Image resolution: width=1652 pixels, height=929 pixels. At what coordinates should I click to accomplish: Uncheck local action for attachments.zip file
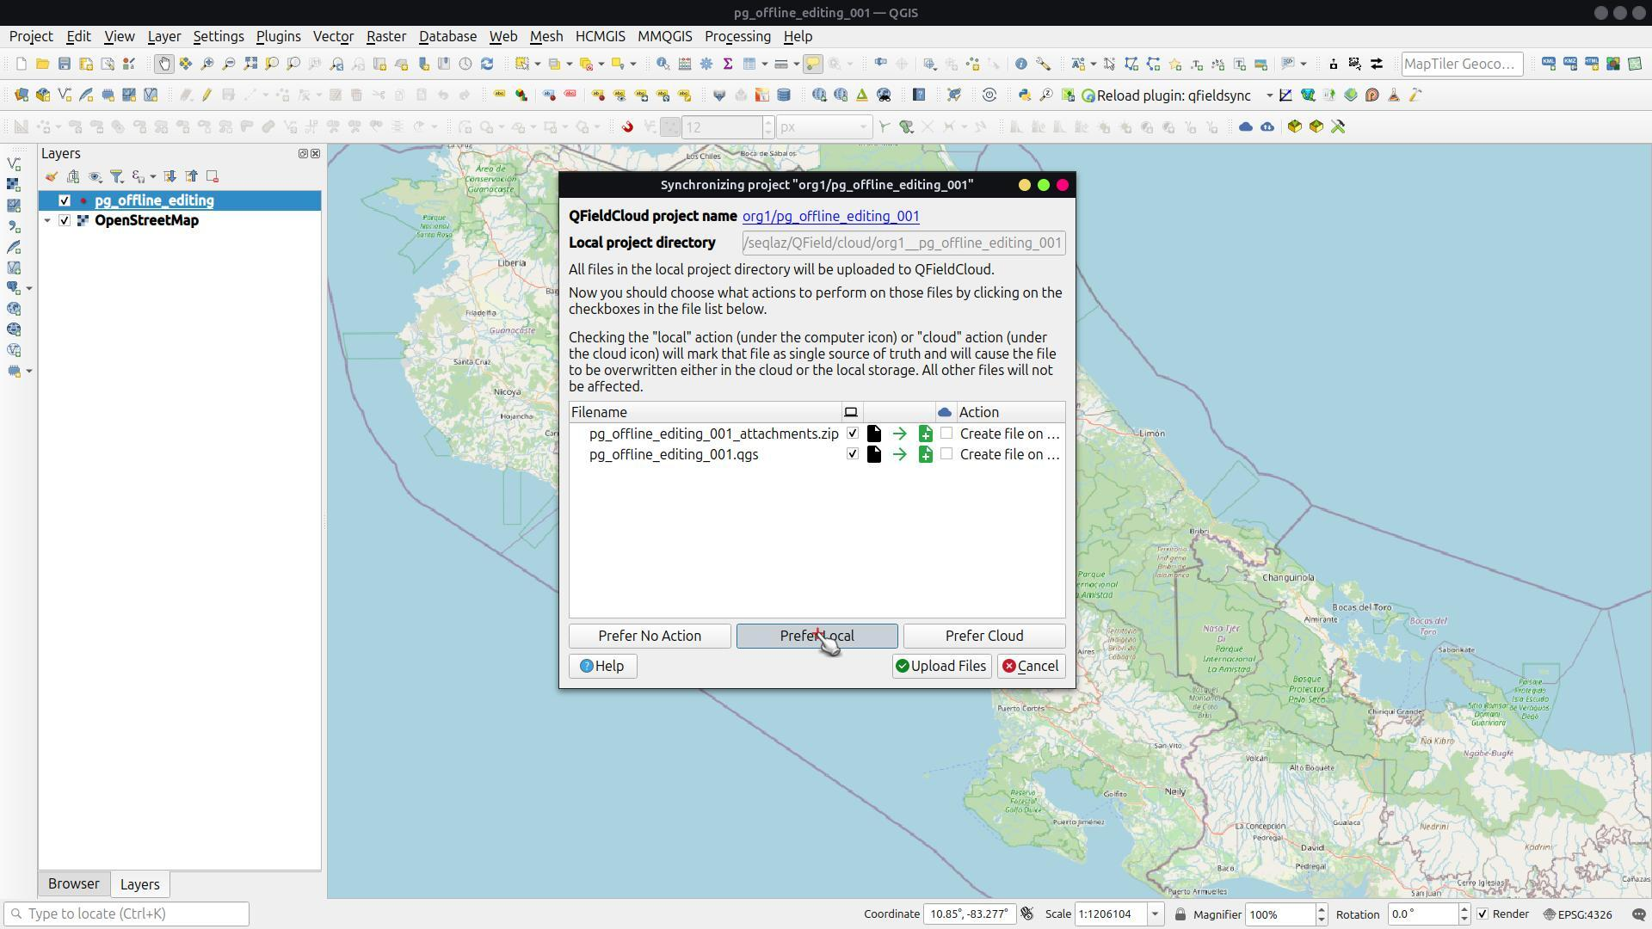[852, 434]
